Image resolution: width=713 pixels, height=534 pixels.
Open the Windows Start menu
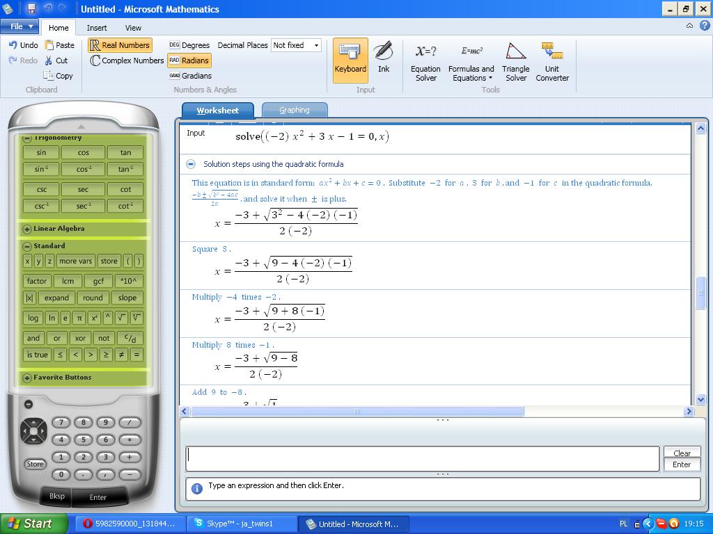click(33, 524)
